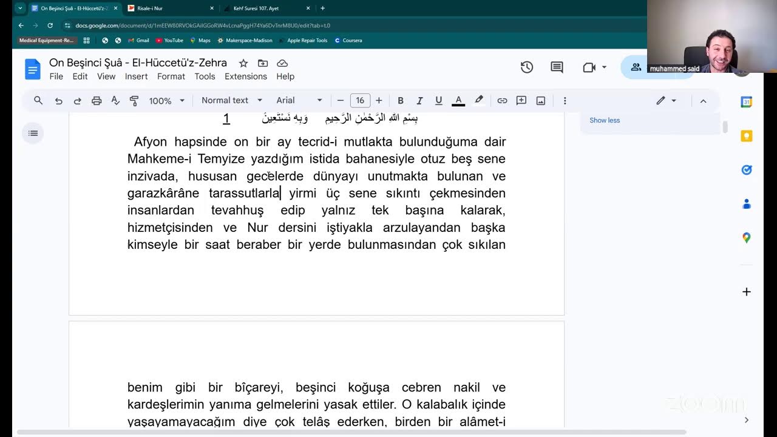
Task: Open the Extensions menu
Action: click(x=246, y=76)
